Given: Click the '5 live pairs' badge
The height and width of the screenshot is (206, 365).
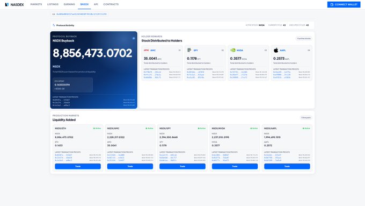Looking at the screenshot, I should pos(306,118).
